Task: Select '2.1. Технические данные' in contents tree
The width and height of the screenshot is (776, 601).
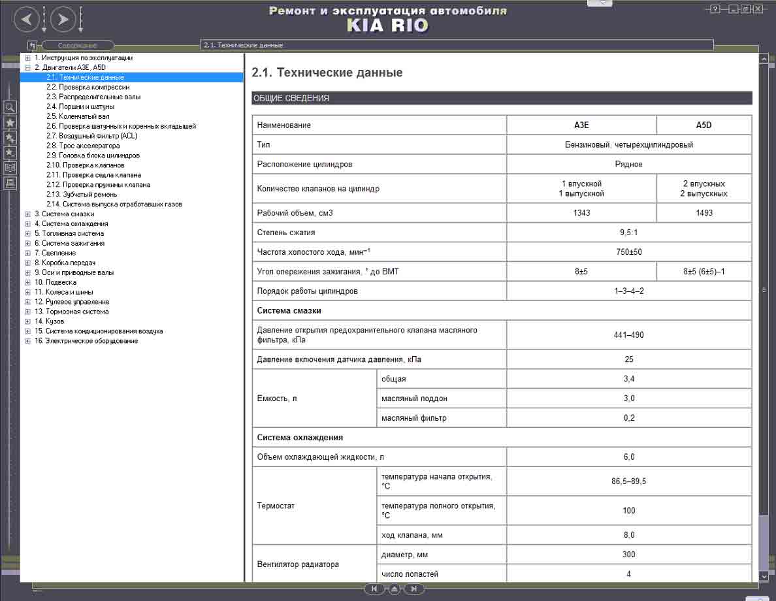Action: (x=85, y=77)
